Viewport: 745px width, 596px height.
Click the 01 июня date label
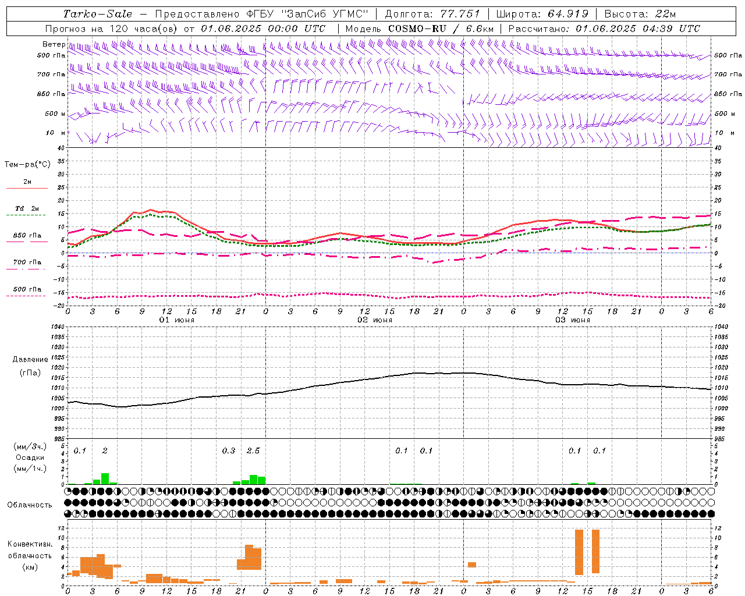(x=177, y=320)
